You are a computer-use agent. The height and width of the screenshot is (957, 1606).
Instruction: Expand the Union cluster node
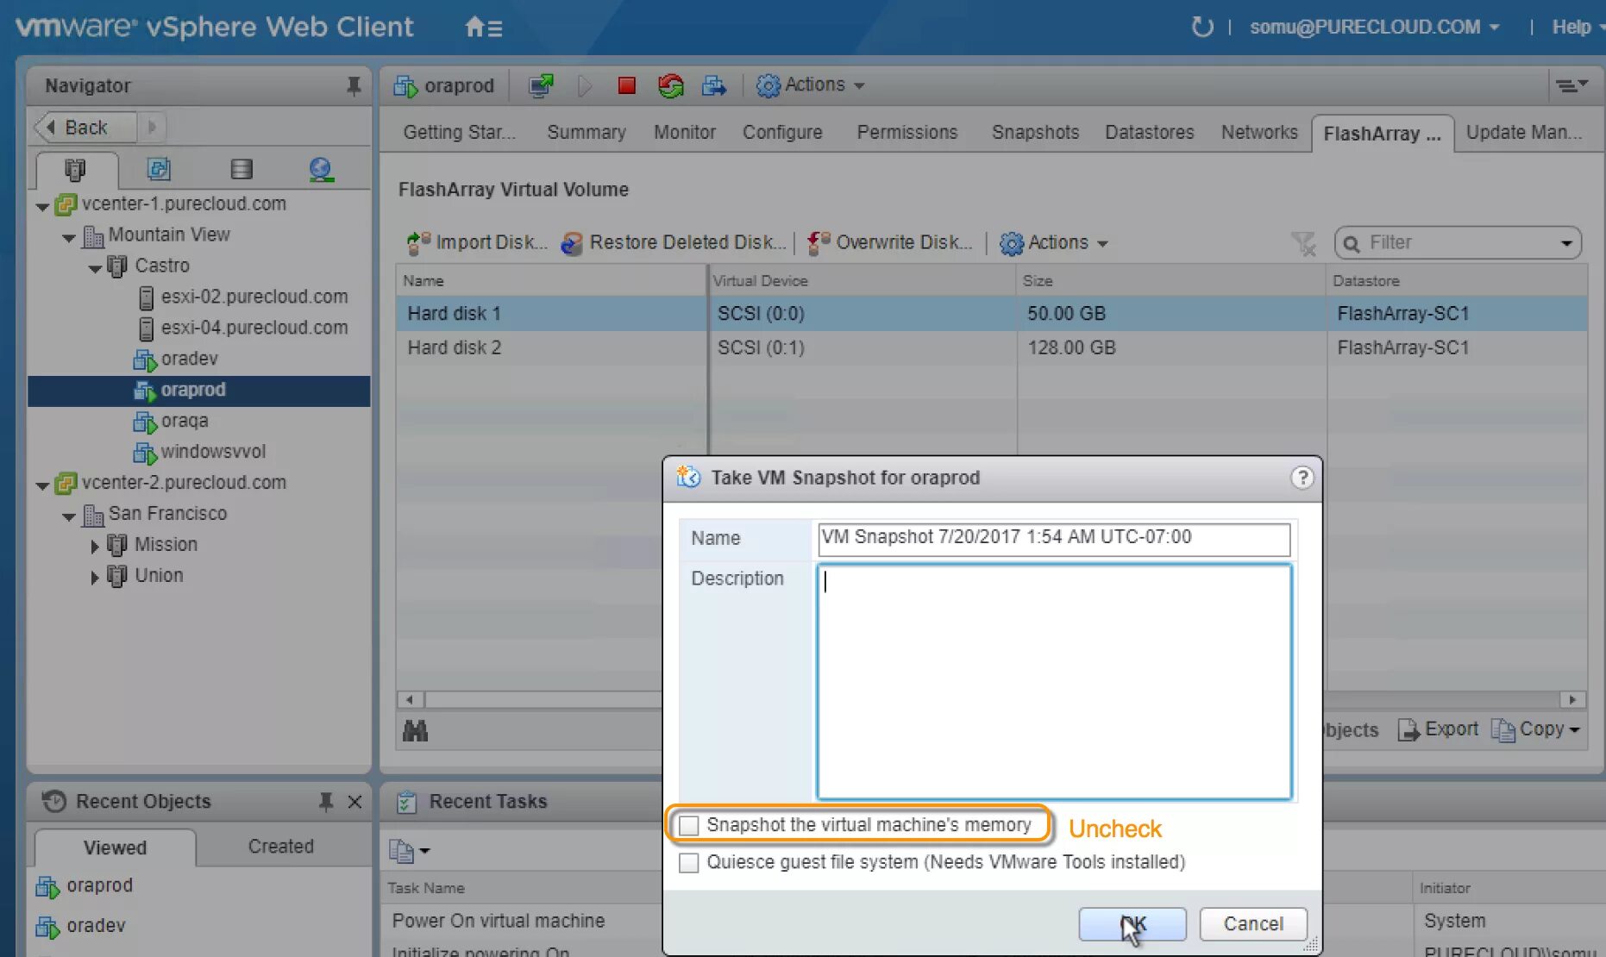95,577
